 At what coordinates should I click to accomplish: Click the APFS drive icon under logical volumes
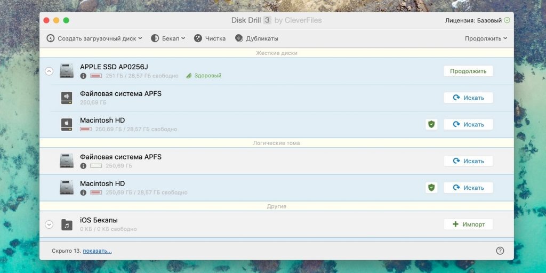pos(67,160)
